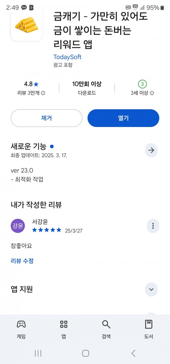Open 새로운 기능 details arrow
The height and width of the screenshot is (364, 170).
tap(151, 150)
